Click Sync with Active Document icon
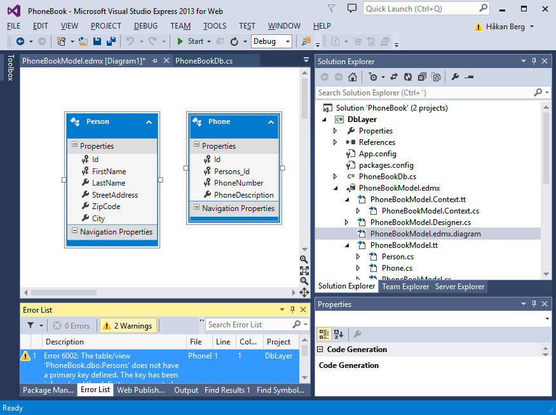Viewport: 556px width, 415px height. click(394, 77)
